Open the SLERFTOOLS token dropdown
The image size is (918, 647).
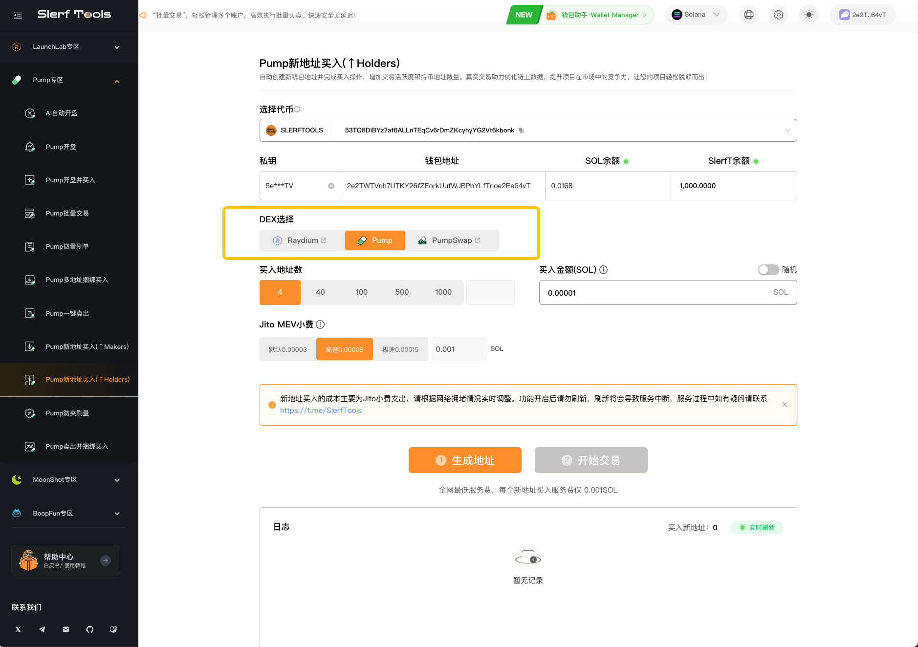(528, 130)
